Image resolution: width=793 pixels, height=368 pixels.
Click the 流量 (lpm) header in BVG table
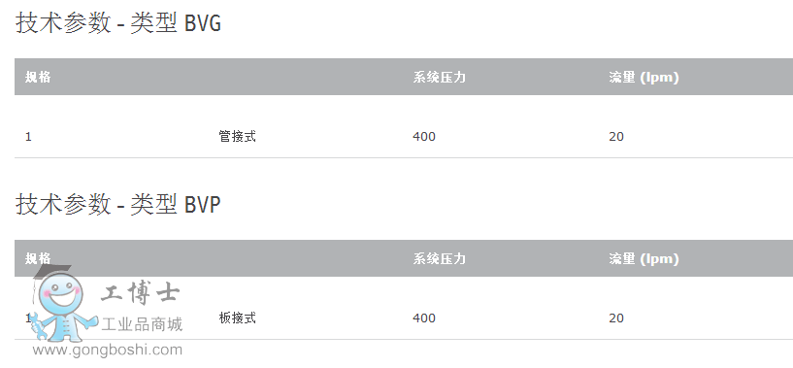(x=644, y=78)
